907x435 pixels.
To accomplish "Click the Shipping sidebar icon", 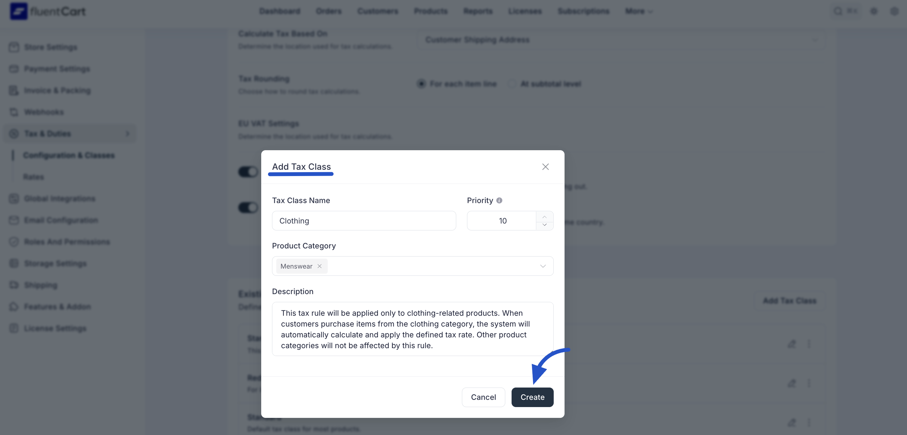I will pyautogui.click(x=14, y=285).
